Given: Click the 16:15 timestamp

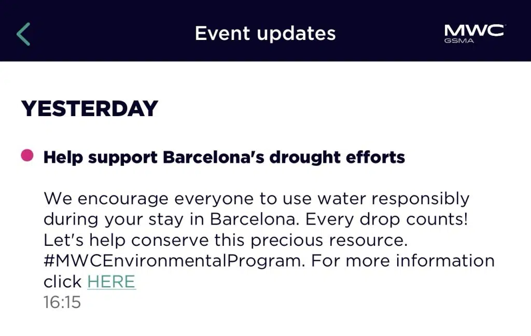Looking at the screenshot, I should click(x=62, y=302).
